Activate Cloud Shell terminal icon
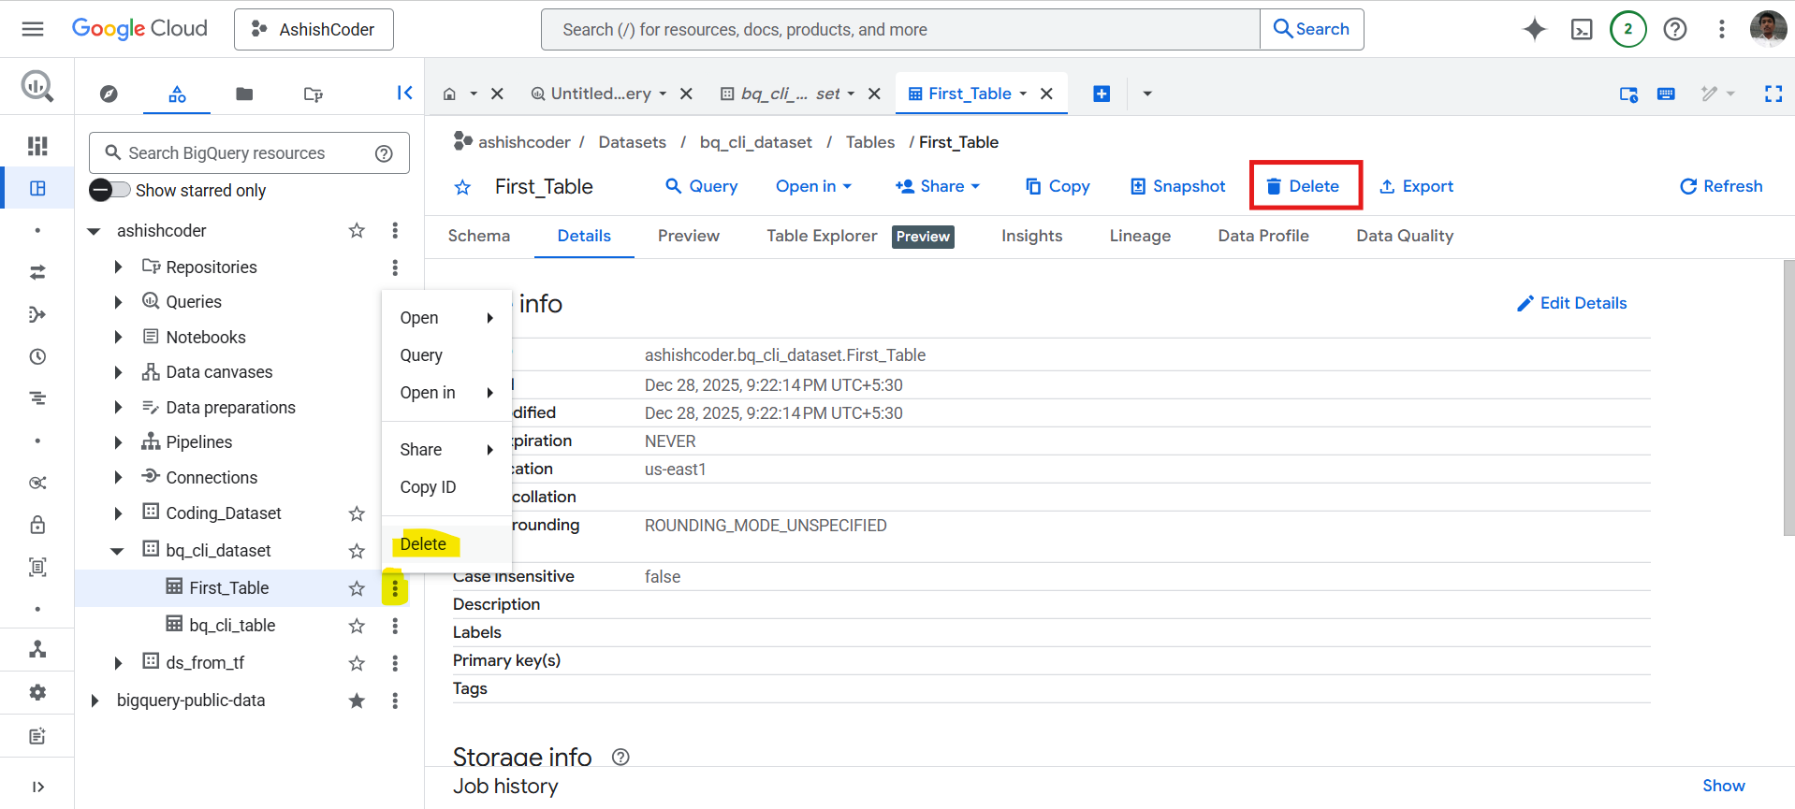 click(1582, 29)
